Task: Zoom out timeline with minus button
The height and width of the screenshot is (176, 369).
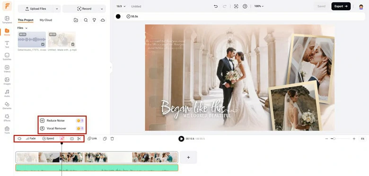Action: tap(326, 139)
